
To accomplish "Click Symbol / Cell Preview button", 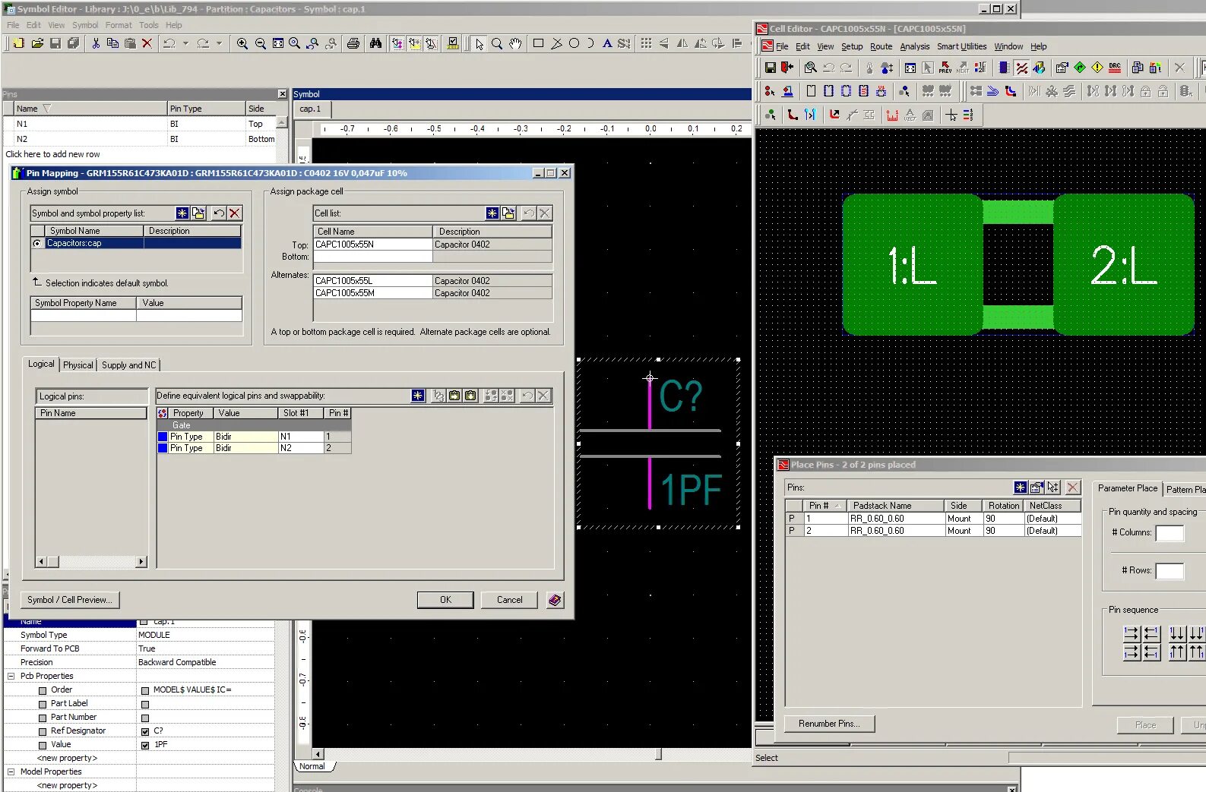I will click(70, 600).
